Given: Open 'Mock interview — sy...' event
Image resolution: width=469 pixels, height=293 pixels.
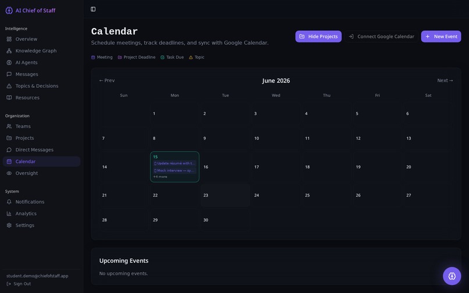Looking at the screenshot, I should 175,170.
